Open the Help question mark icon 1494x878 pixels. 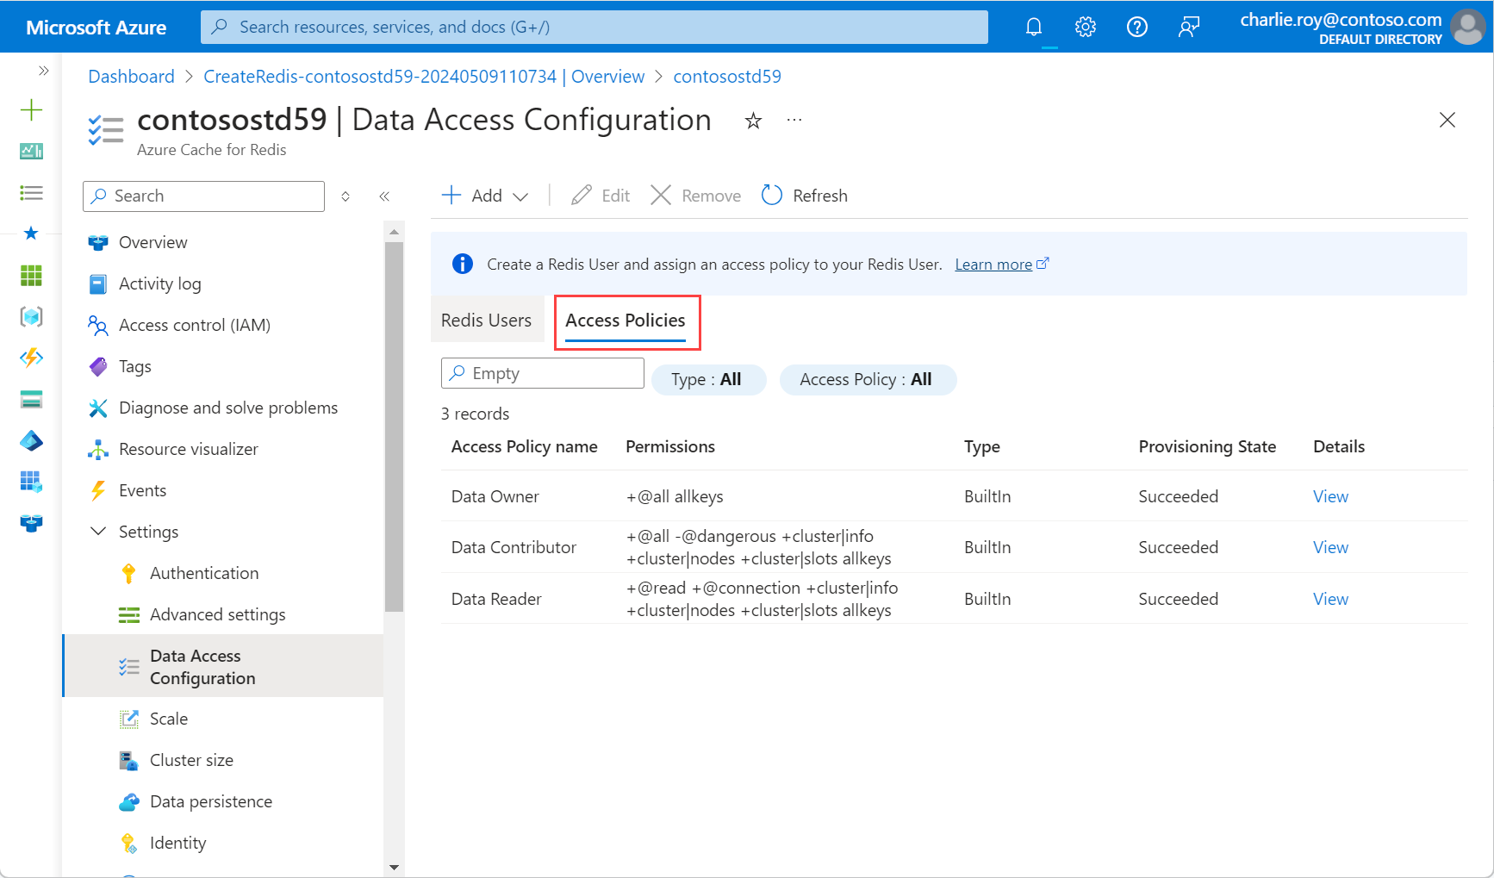(1136, 26)
